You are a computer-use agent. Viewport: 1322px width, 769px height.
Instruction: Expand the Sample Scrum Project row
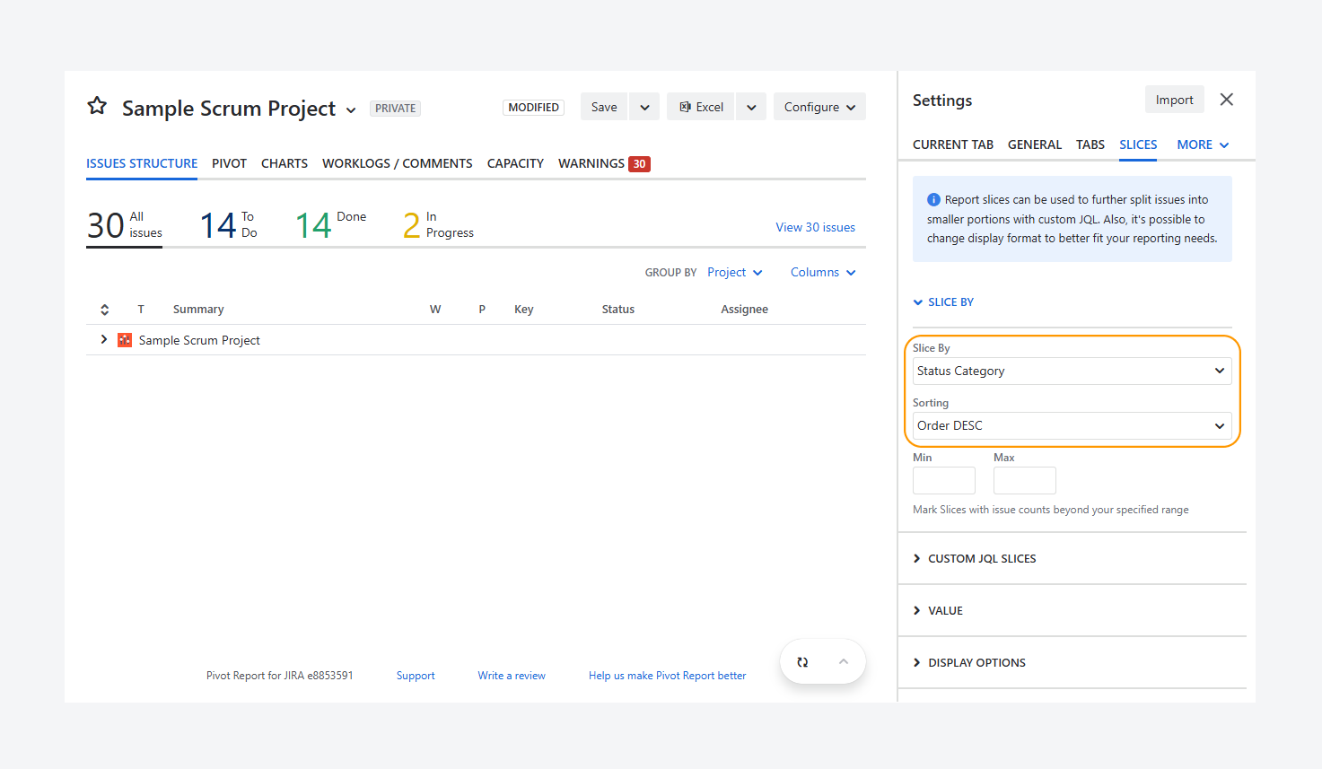click(104, 339)
